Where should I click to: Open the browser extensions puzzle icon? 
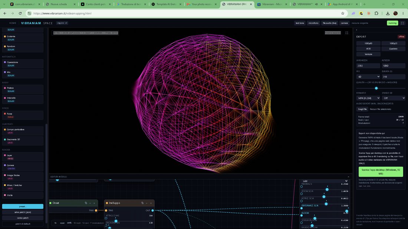(x=376, y=13)
